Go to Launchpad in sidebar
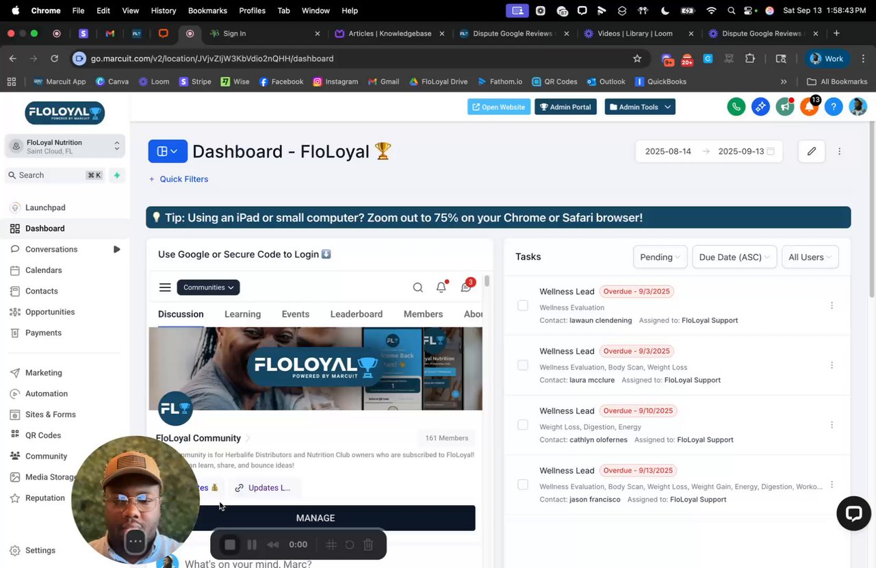The width and height of the screenshot is (876, 568). click(x=45, y=207)
